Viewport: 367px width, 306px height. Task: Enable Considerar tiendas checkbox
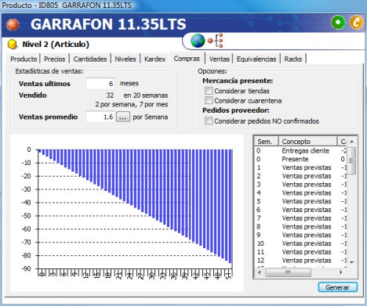(209, 91)
